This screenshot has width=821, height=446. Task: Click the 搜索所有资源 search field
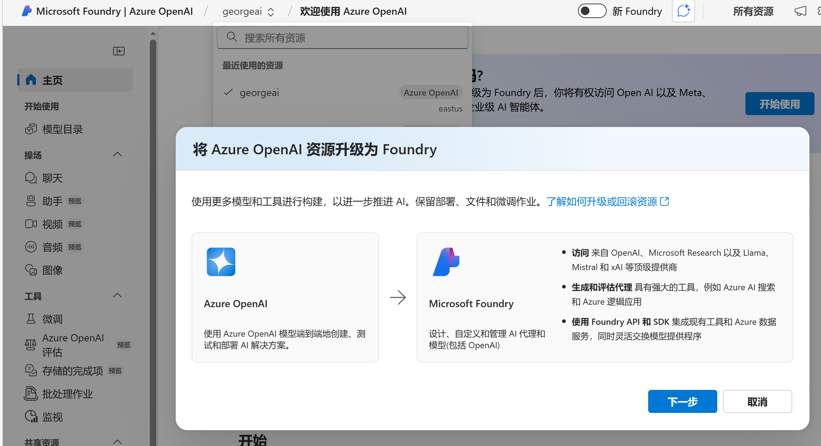coord(342,37)
